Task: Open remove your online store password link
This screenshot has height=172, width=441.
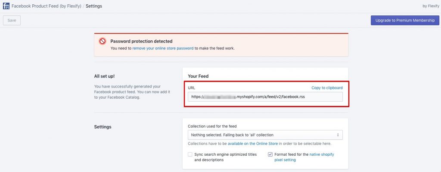Action: (x=163, y=48)
